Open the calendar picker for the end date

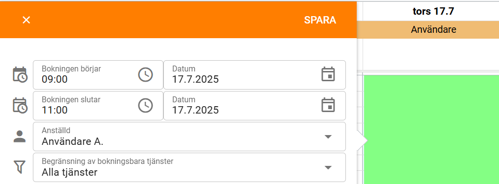[x=328, y=105]
